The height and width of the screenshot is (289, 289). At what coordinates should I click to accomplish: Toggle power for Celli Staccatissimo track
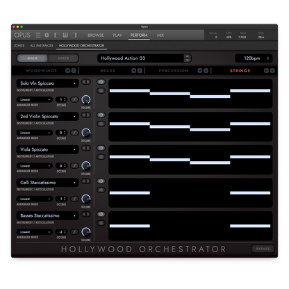101,181
